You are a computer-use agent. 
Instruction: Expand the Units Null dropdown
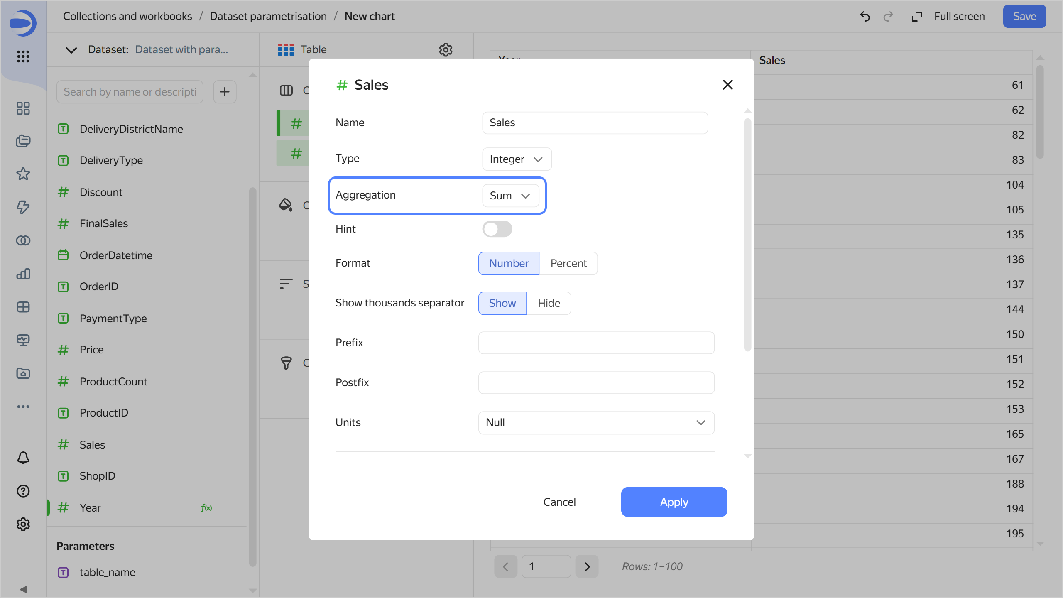point(596,423)
